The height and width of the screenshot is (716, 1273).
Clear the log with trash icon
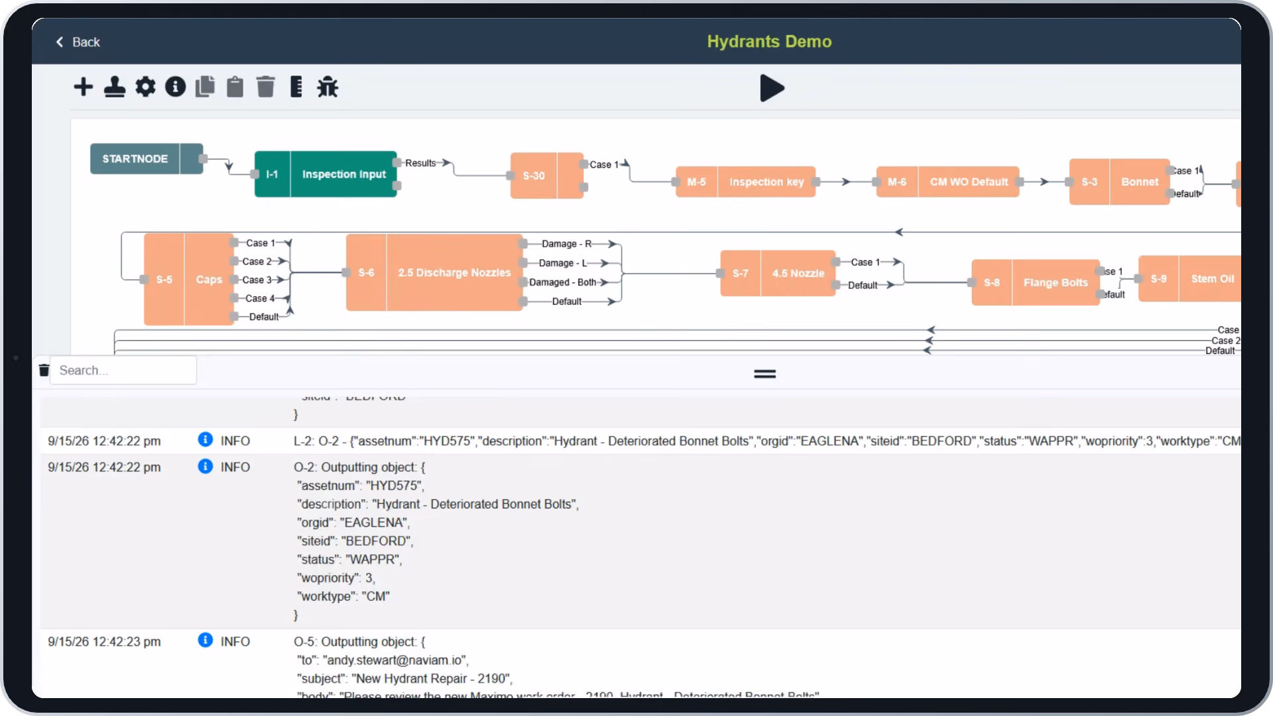(x=44, y=371)
